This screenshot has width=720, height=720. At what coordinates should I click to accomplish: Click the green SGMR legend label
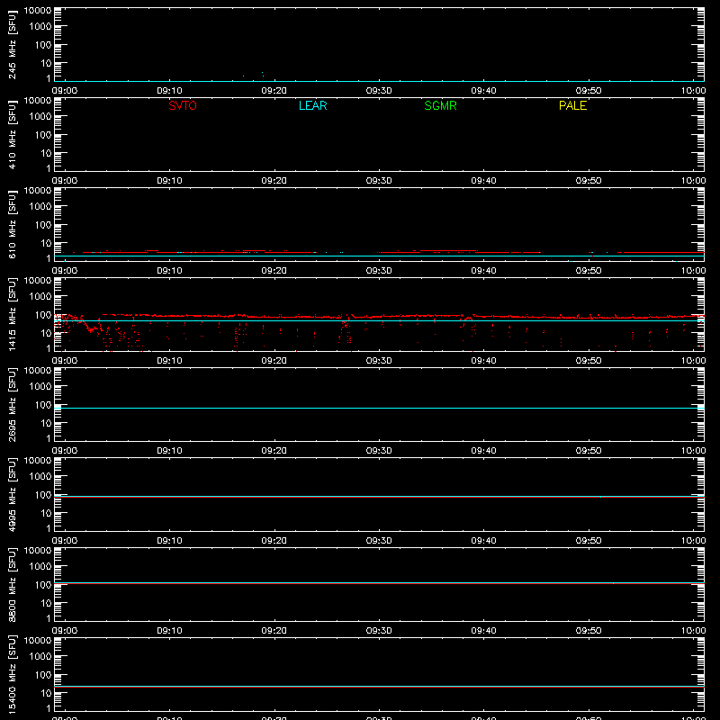pos(440,105)
